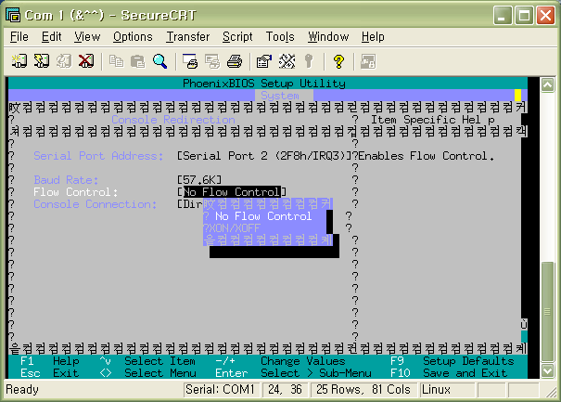Click the scrollbar down arrow
The height and width of the screenshot is (402, 561).
[x=547, y=370]
